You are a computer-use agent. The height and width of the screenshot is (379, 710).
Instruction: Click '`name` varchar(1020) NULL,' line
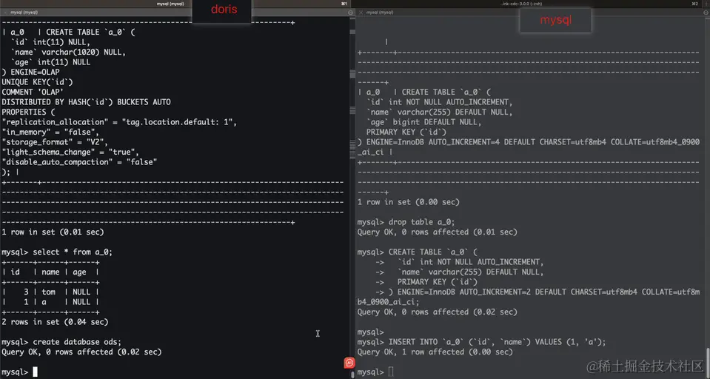click(68, 52)
